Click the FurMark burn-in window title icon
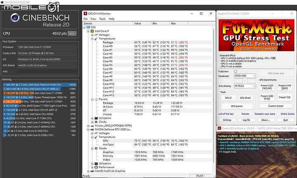The height and width of the screenshot is (178, 297). tap(219, 128)
